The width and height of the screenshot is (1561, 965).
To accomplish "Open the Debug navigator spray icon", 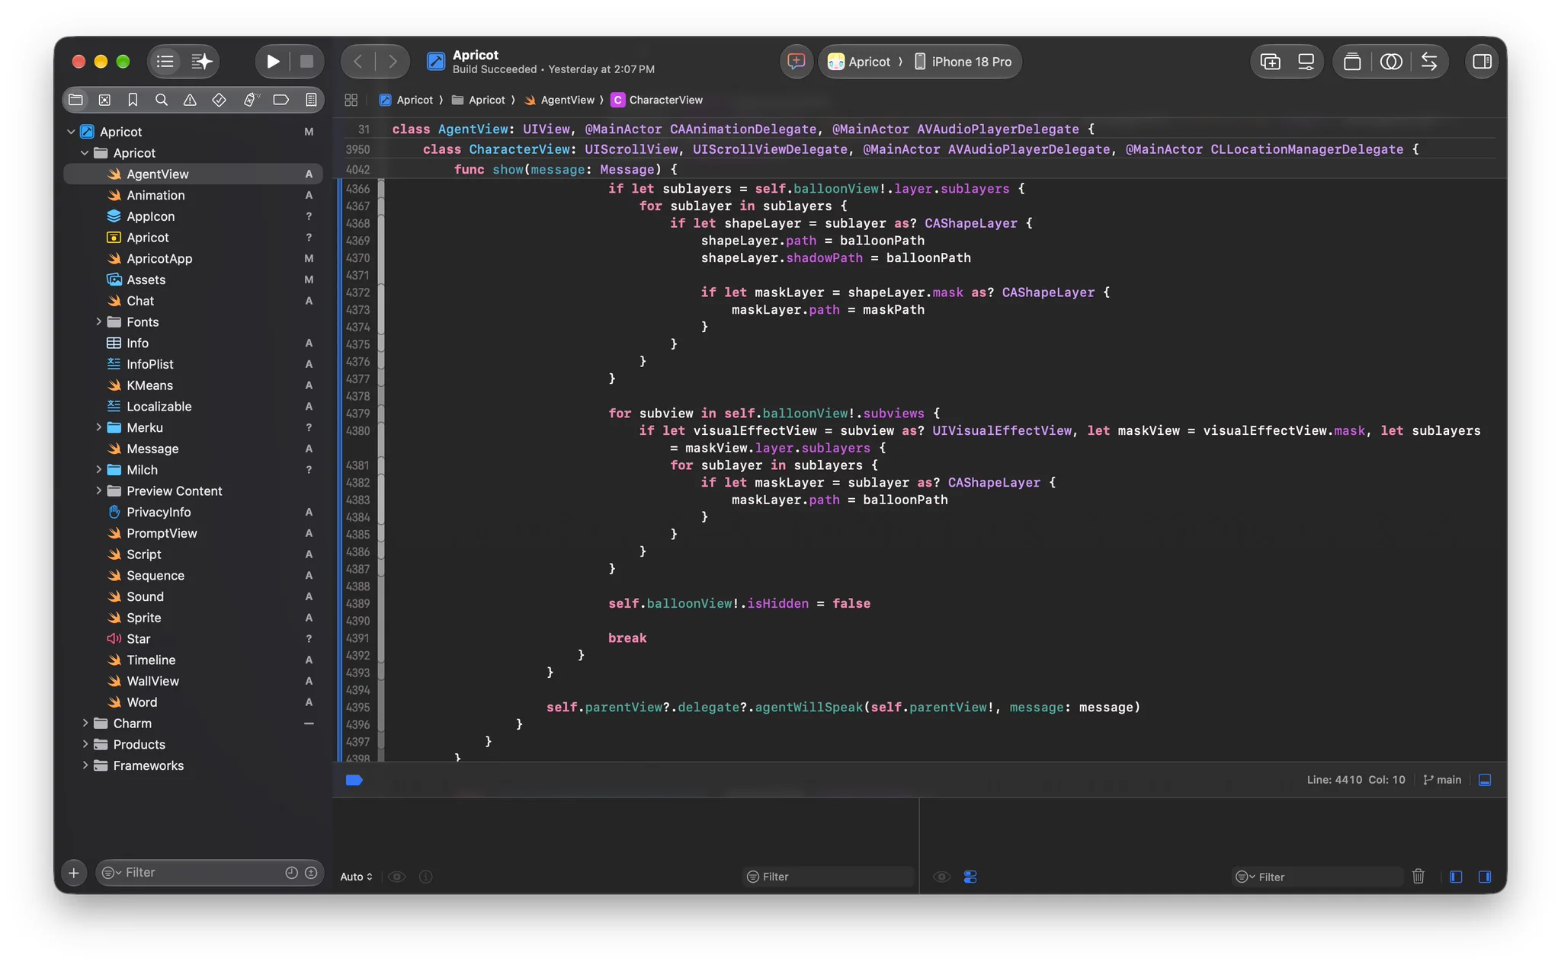I will click(251, 100).
